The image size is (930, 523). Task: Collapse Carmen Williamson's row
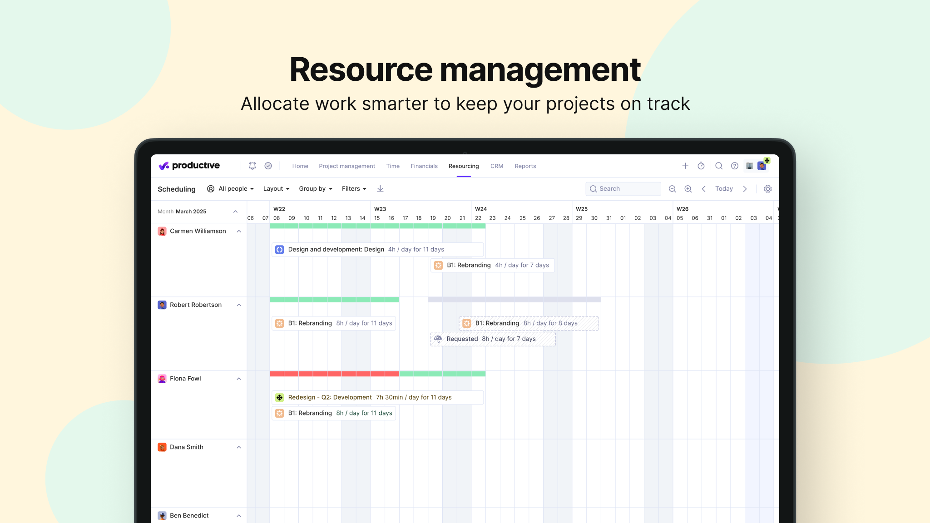[x=239, y=231]
